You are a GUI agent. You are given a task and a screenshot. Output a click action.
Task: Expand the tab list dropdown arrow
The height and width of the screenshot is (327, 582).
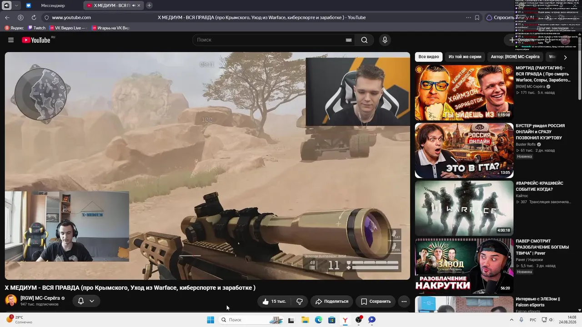[x=16, y=5]
